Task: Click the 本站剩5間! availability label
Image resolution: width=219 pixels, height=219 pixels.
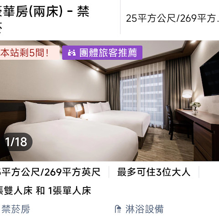Action: point(24,53)
